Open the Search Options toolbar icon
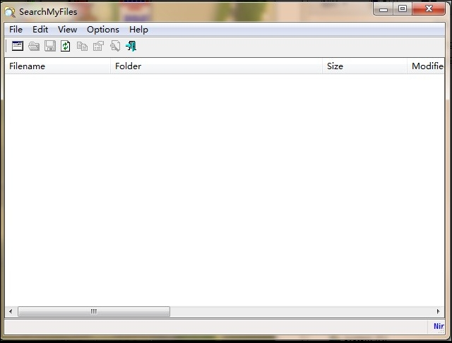Viewport: 452px width, 343px height. tap(17, 46)
